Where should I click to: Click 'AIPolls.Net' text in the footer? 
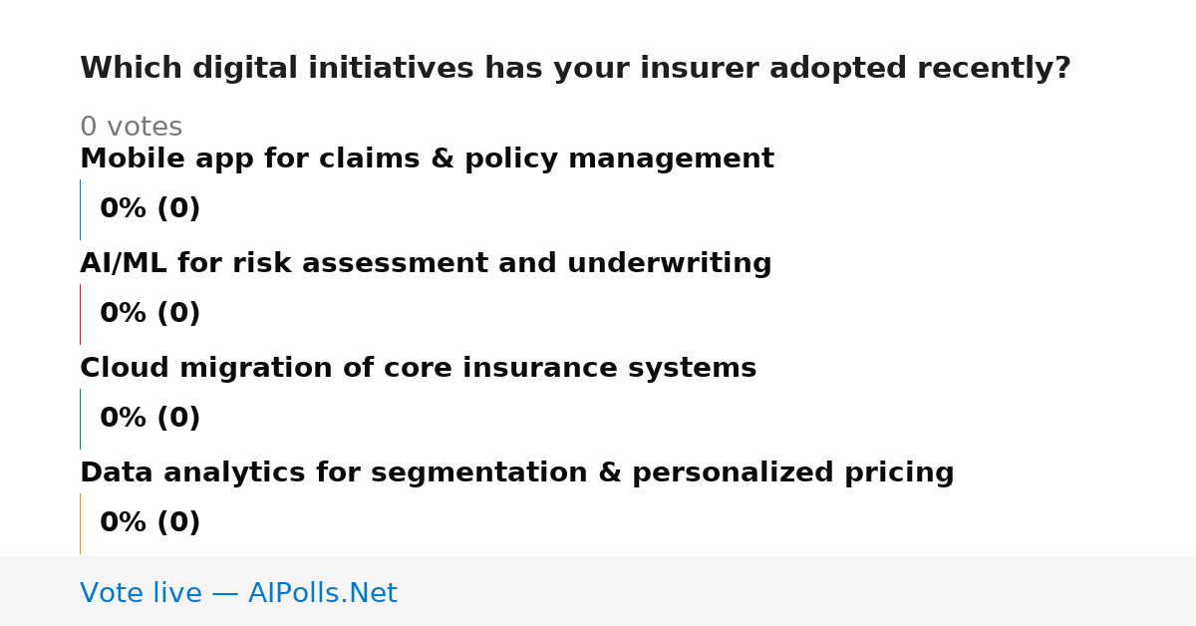pyautogui.click(x=322, y=594)
